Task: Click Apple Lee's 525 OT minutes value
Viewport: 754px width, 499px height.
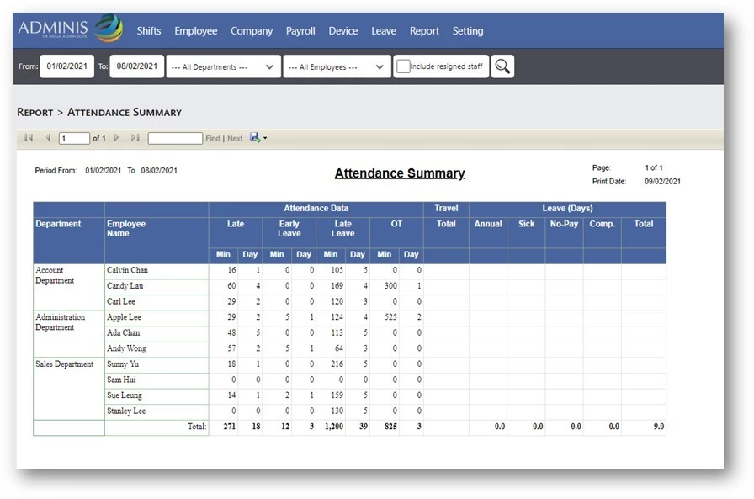Action: point(390,316)
